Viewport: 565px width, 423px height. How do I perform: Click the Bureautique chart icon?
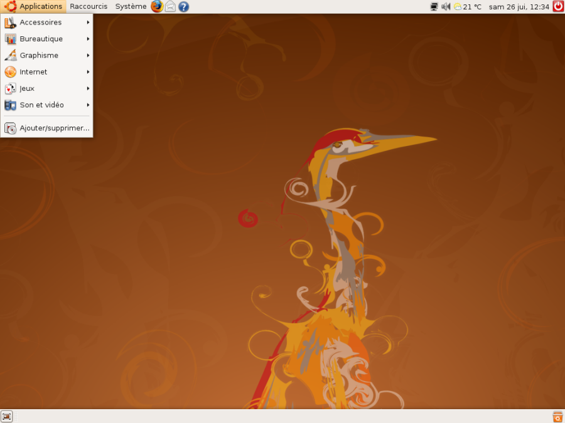10,39
